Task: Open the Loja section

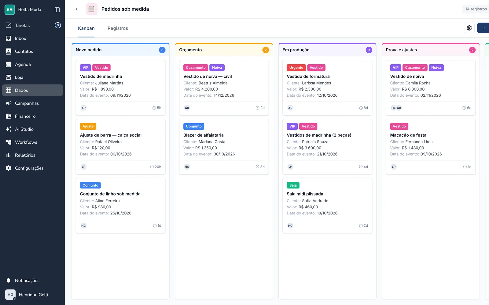Action: point(32,77)
